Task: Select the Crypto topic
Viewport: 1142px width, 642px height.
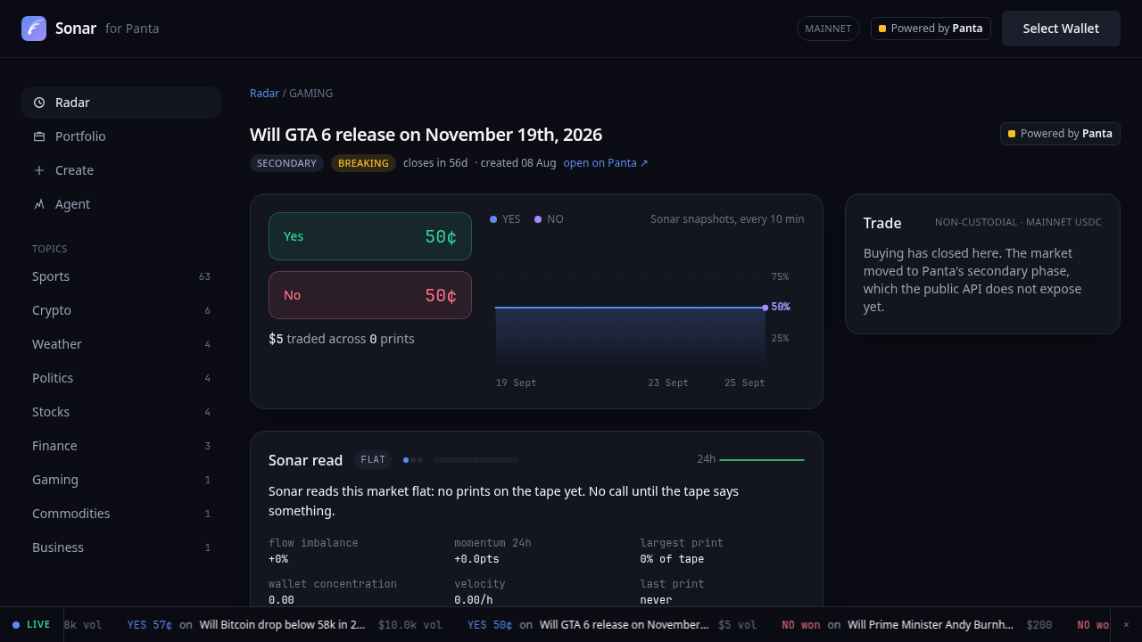Action: point(121,310)
